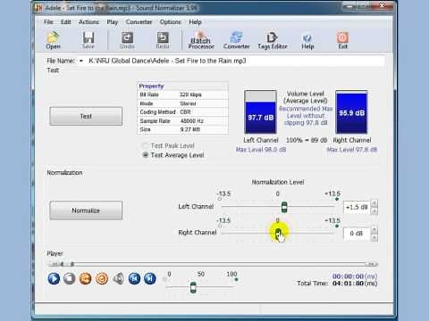The image size is (429, 321).
Task: Open the Tags Editor
Action: (x=273, y=40)
